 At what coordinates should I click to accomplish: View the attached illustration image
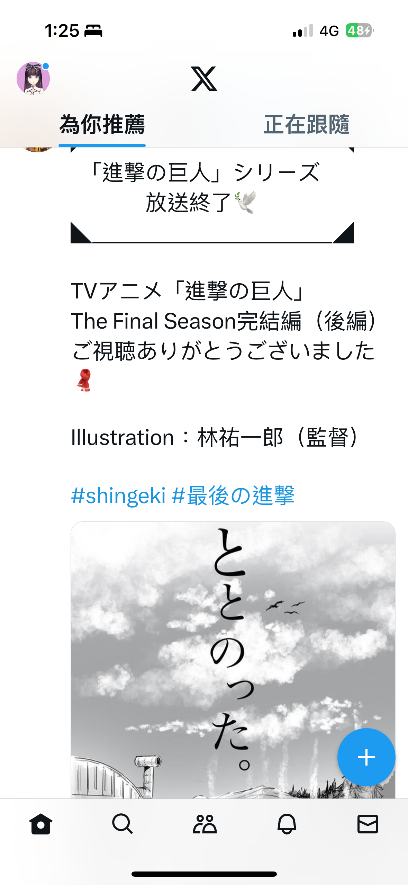pos(233,660)
